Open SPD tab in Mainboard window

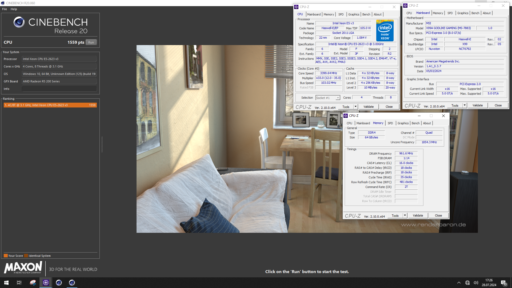[x=450, y=13]
